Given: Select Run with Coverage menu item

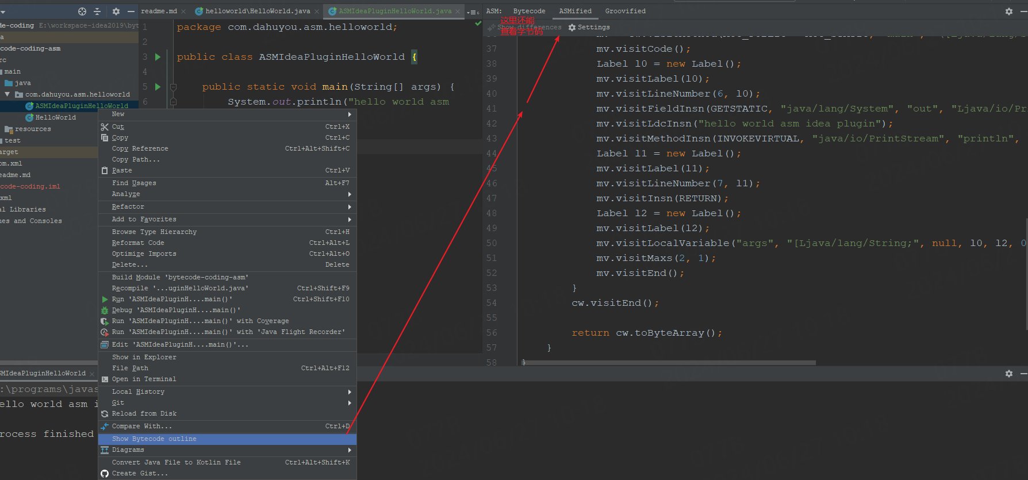Looking at the screenshot, I should click(227, 321).
